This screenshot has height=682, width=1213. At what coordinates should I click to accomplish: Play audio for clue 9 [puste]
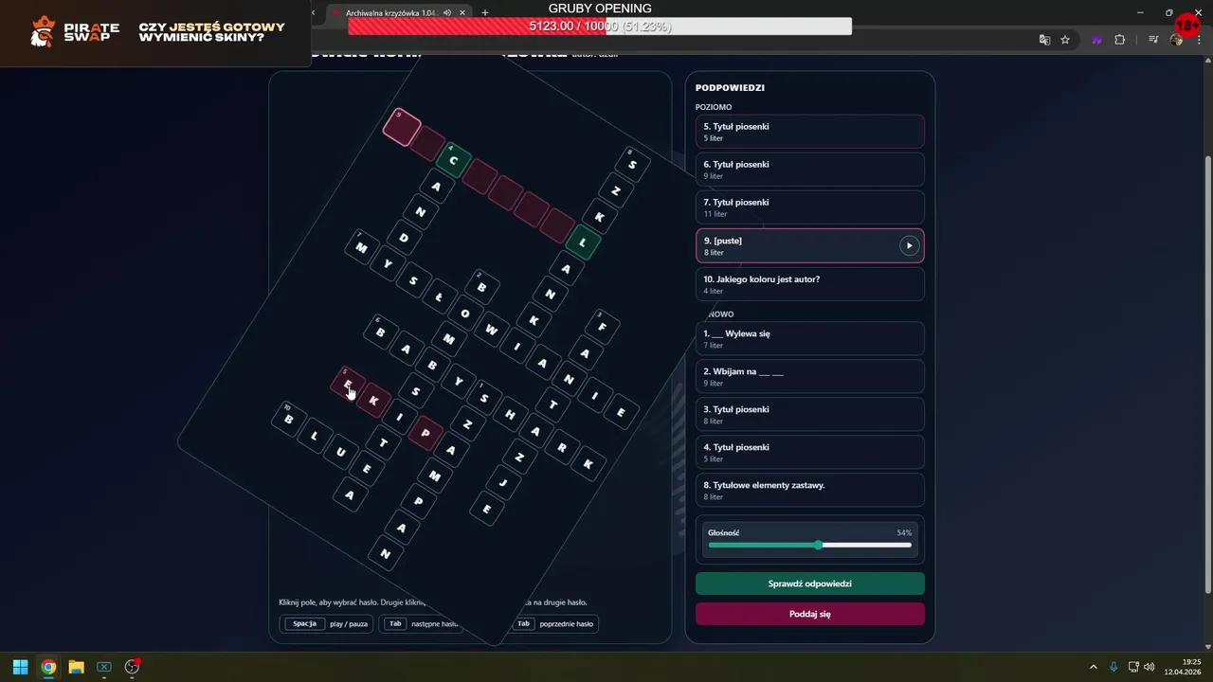pos(909,245)
